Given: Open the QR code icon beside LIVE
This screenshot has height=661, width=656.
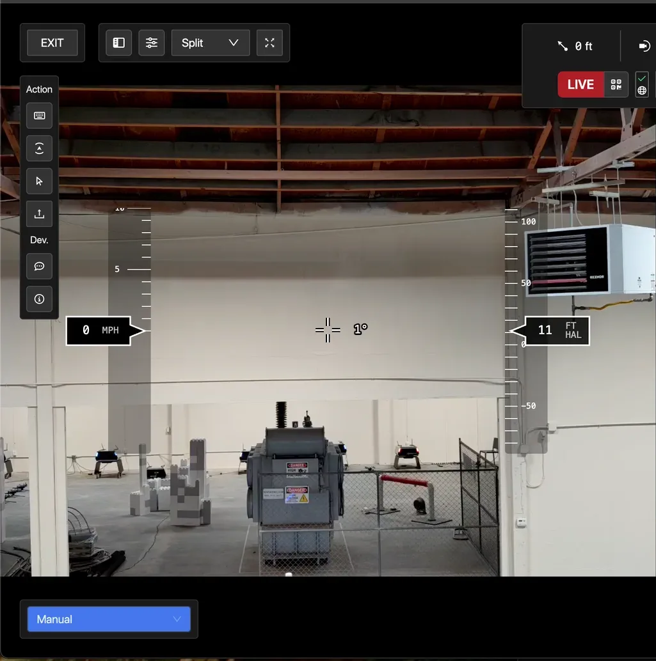Looking at the screenshot, I should [616, 84].
